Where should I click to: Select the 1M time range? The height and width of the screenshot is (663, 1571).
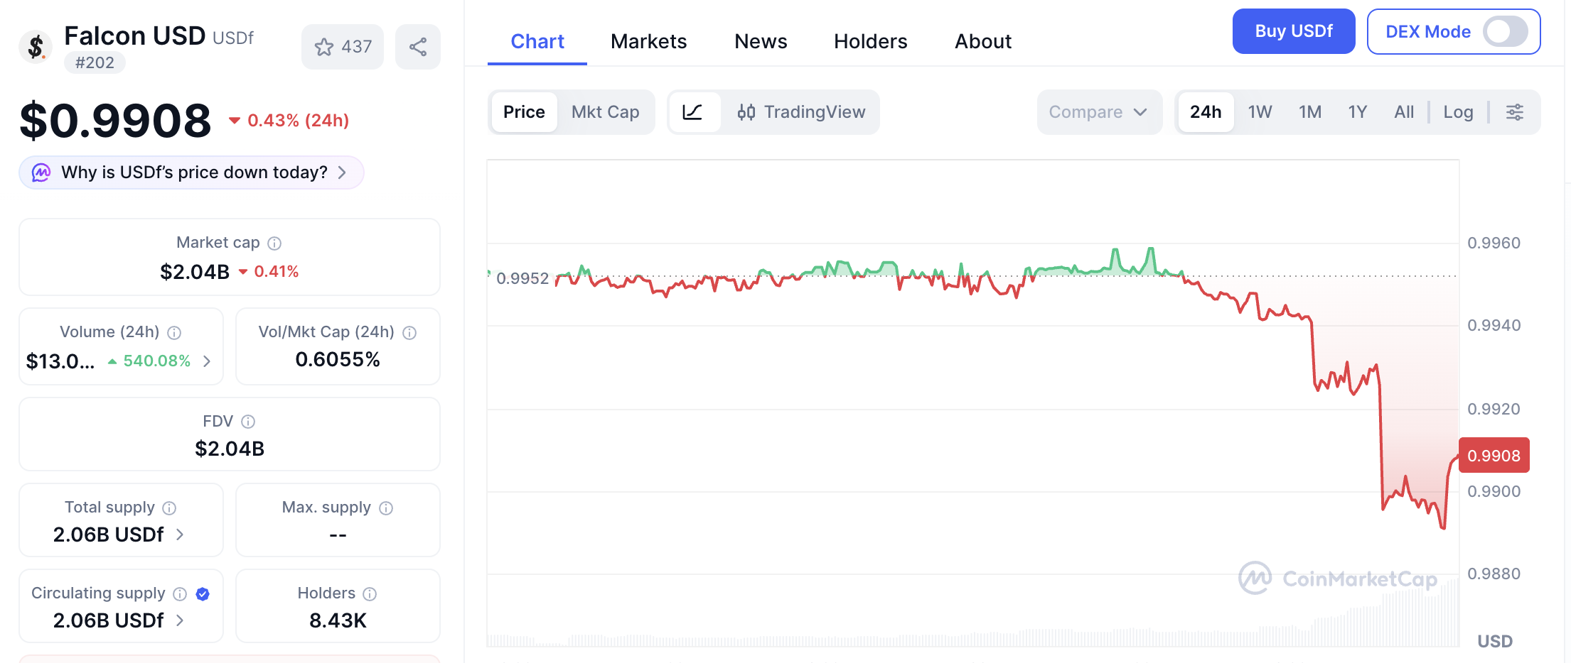(1309, 112)
